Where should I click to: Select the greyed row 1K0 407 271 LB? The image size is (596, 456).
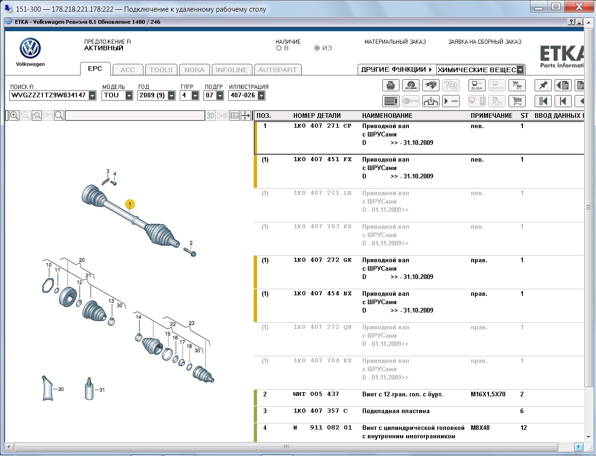[419, 205]
